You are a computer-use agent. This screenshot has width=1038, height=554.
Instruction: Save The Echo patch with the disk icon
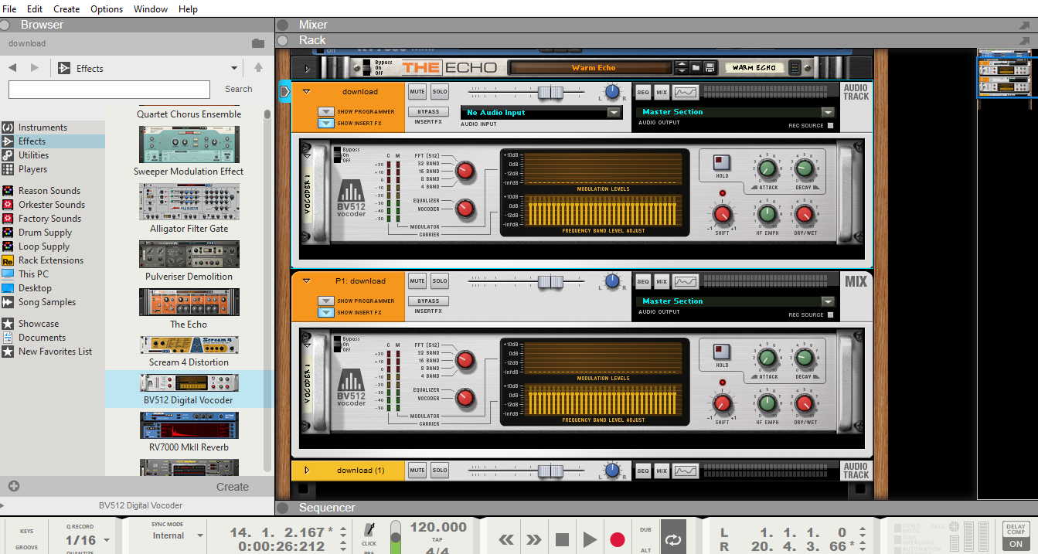pos(710,67)
